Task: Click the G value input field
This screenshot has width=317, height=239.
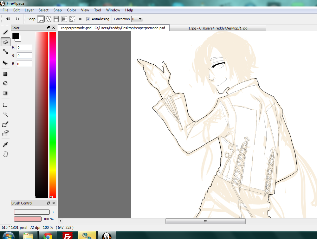Action: tap(24, 55)
